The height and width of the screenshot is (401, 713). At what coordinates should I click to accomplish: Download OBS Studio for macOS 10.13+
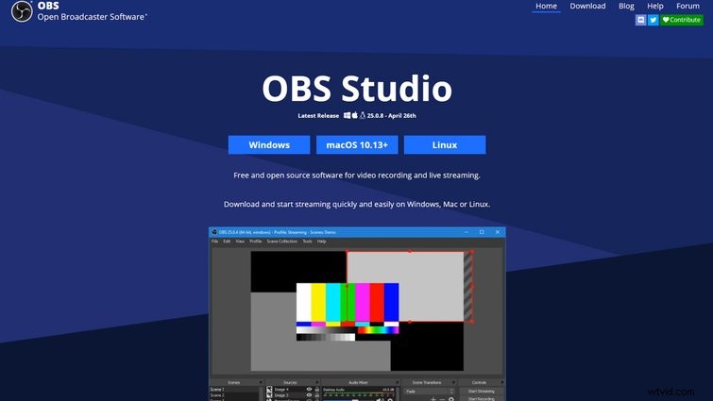click(357, 145)
